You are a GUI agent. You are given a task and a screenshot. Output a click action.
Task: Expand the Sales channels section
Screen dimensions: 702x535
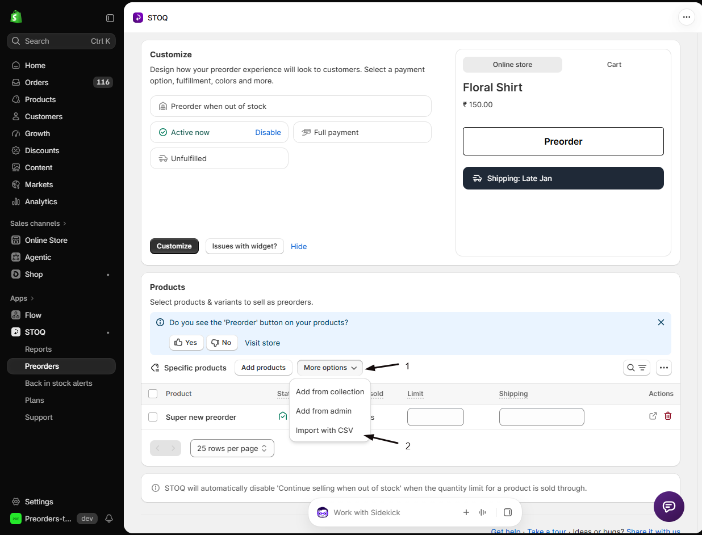coord(38,223)
